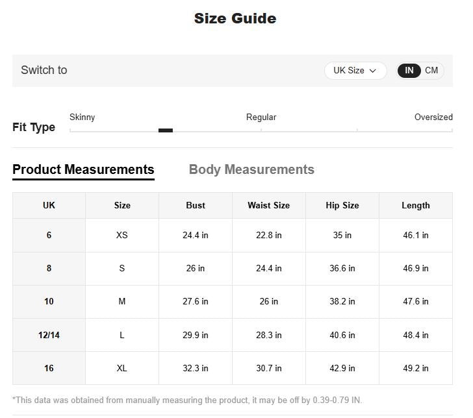Viewport: 473px width, 418px height.
Task: Click the 27.6 in bust value
Action: (x=196, y=302)
